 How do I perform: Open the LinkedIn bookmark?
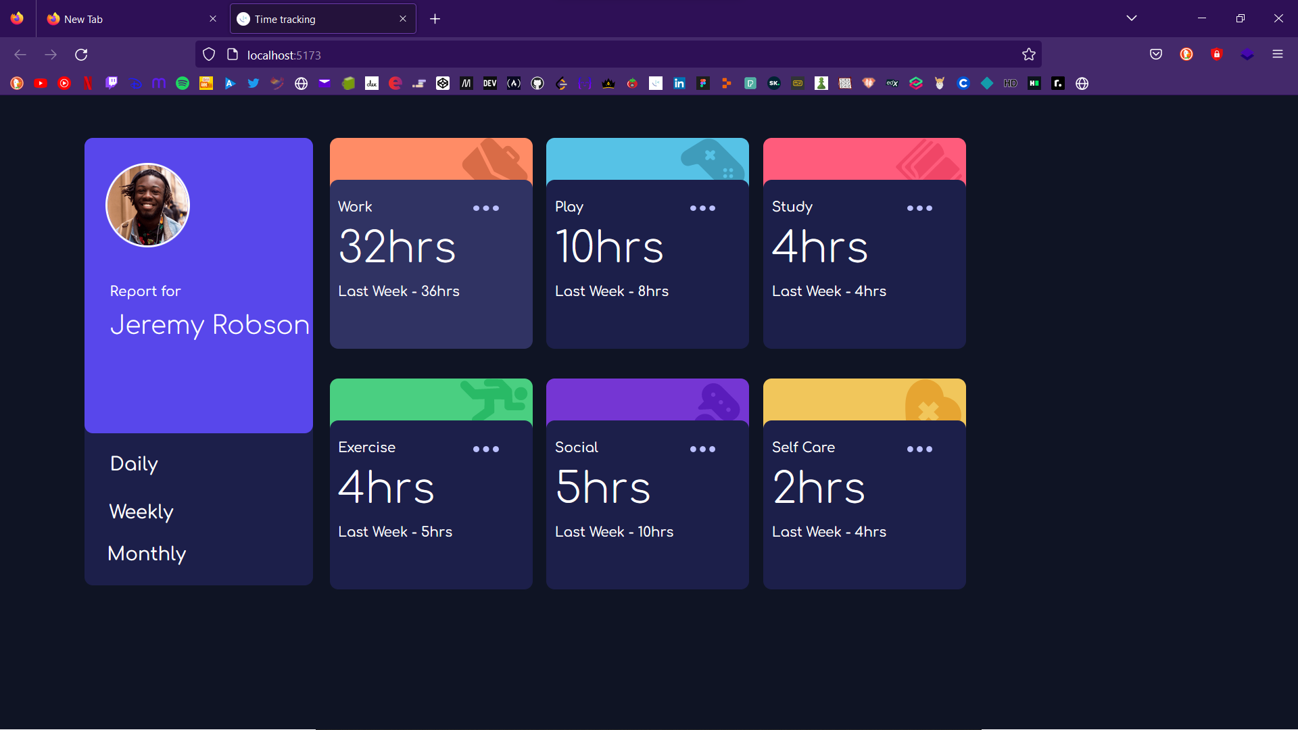679,83
